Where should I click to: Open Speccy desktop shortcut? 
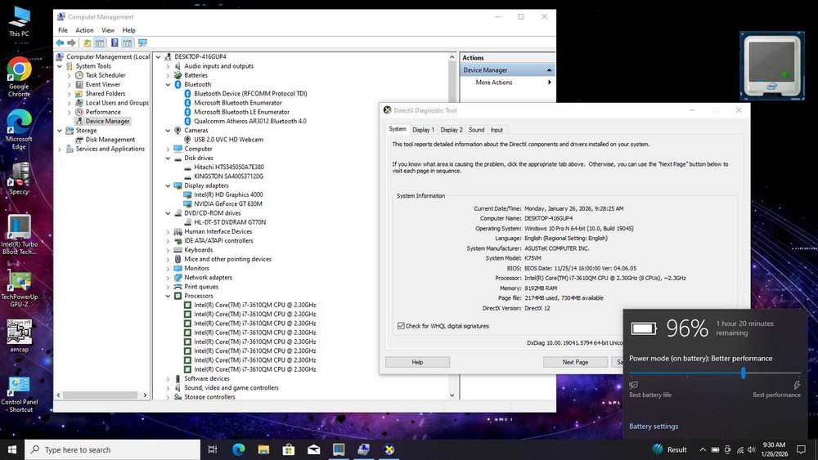pos(20,179)
